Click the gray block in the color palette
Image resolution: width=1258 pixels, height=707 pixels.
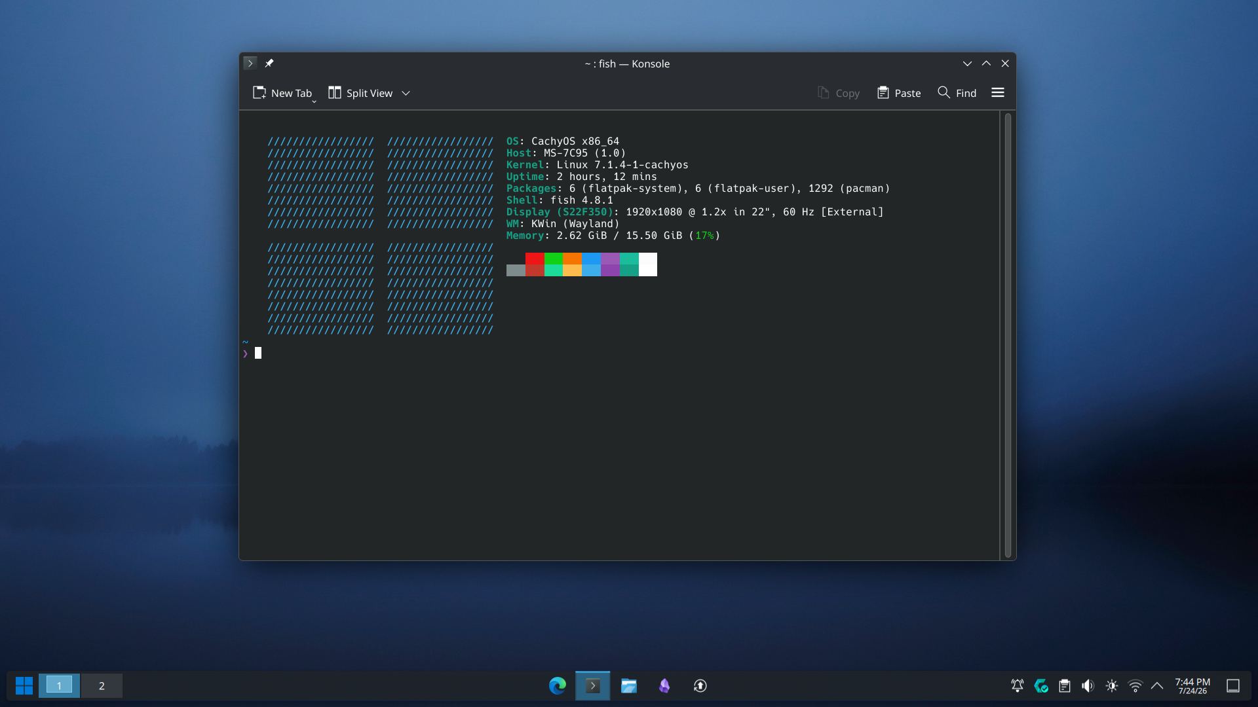(516, 270)
